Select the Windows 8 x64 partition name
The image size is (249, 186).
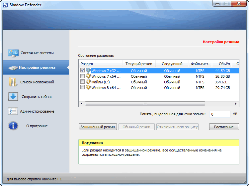106,88
